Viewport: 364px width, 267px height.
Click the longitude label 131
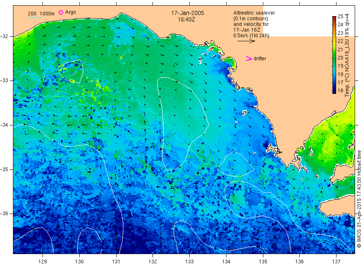[x=116, y=262]
